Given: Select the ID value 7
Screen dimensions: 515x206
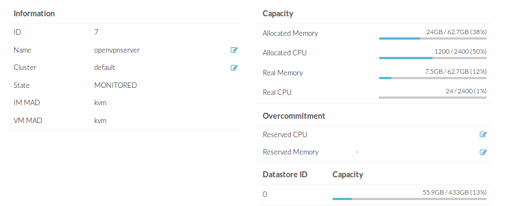Looking at the screenshot, I should [96, 32].
